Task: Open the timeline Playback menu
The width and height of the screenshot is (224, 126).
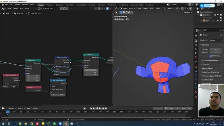Action: [x=12, y=108]
